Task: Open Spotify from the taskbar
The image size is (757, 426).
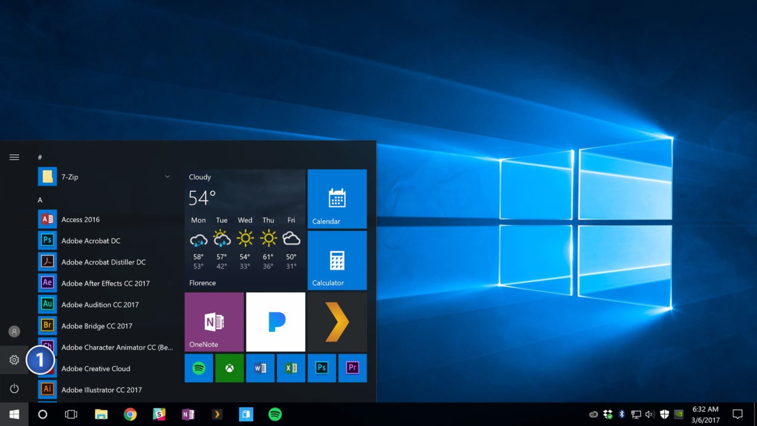Action: point(275,414)
